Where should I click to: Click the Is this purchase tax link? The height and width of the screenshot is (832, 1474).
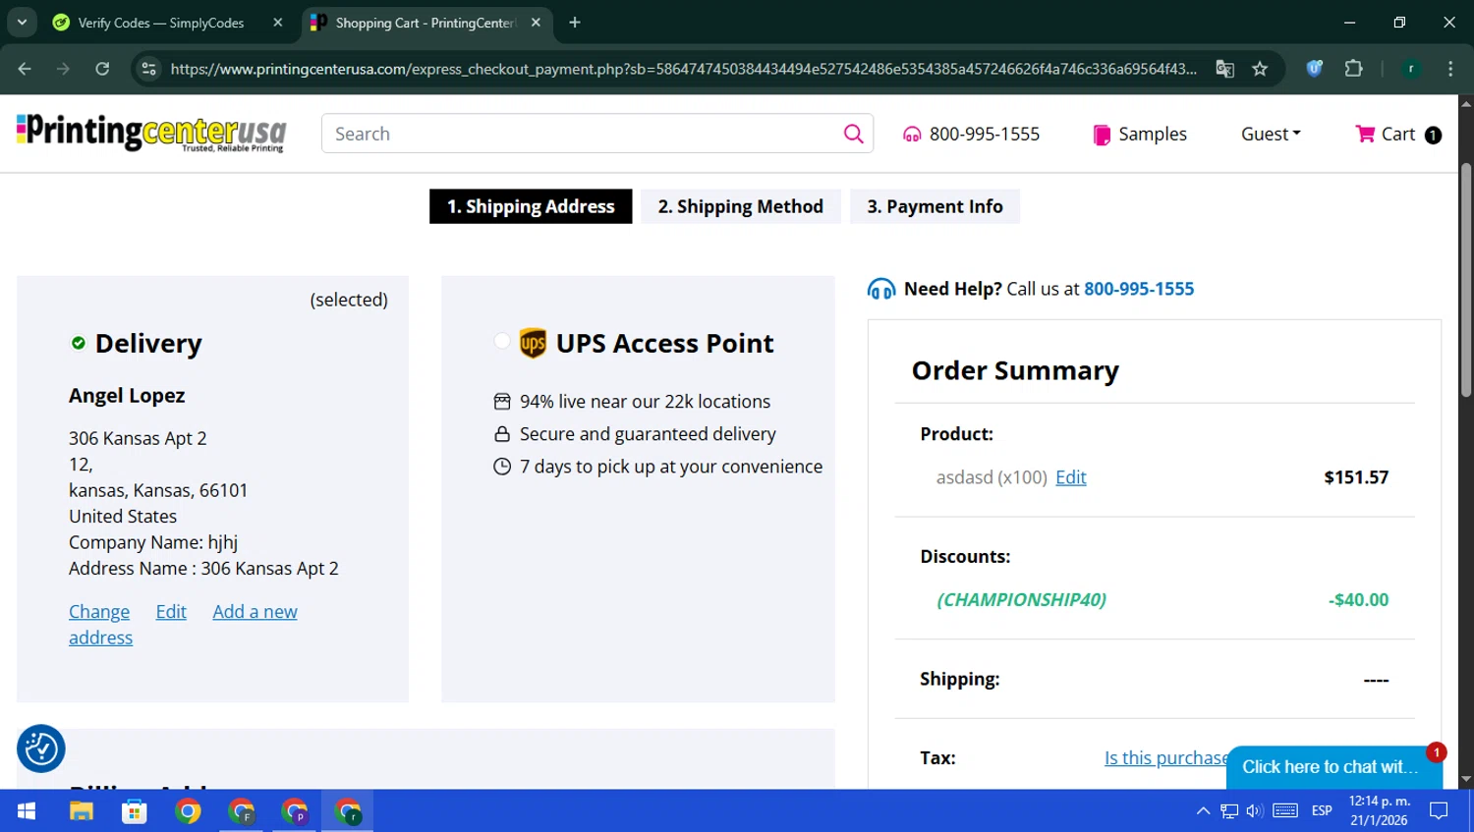click(1165, 758)
